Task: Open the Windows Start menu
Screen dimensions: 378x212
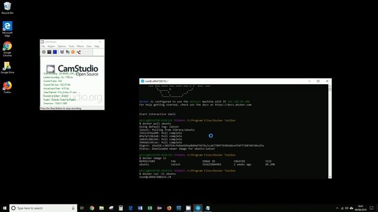Action: click(x=5, y=208)
